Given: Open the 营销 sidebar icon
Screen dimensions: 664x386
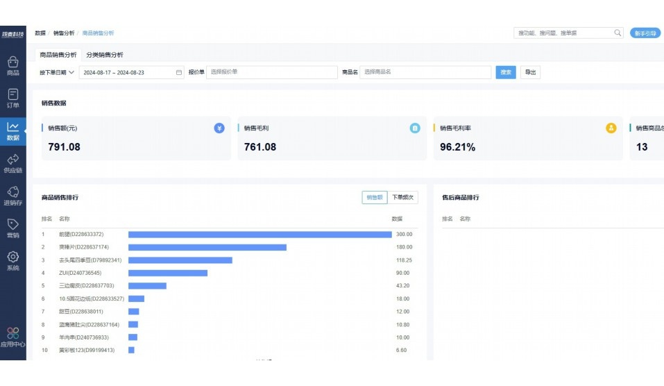Looking at the screenshot, I should [x=12, y=228].
